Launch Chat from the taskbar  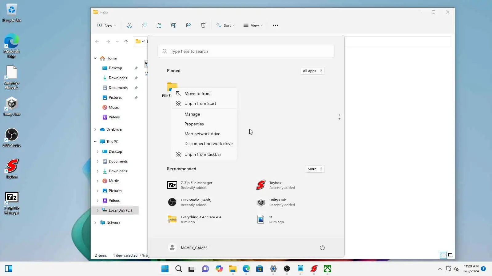205,269
